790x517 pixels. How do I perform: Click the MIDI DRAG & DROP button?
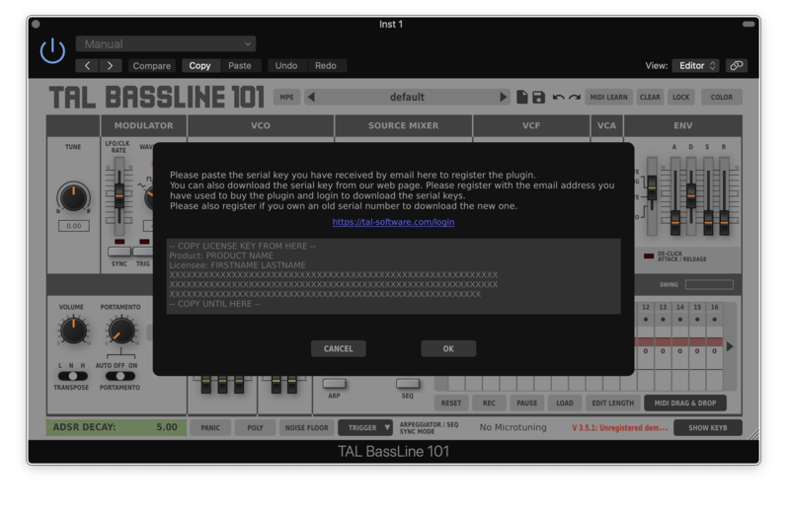coord(685,403)
